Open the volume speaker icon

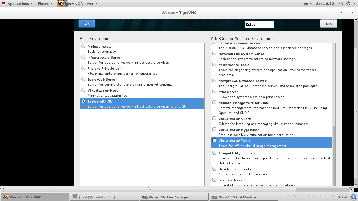341,4
